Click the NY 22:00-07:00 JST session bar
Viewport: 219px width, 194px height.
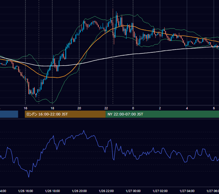[162, 114]
